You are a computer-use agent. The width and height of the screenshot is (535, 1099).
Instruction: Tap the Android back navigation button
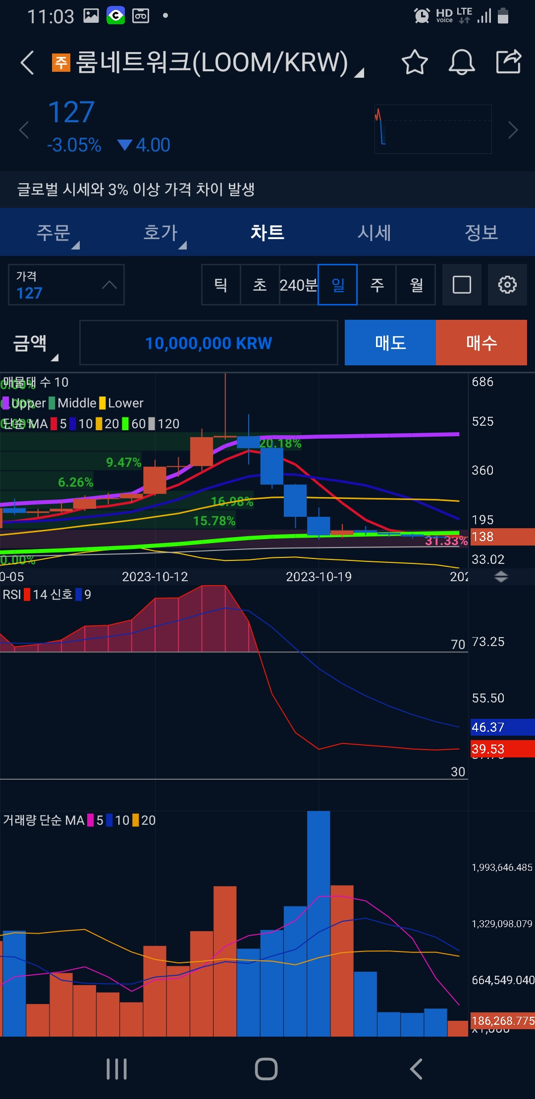click(x=416, y=1069)
